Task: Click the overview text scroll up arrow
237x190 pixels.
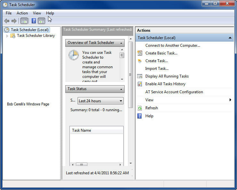Action: pyautogui.click(x=122, y=50)
